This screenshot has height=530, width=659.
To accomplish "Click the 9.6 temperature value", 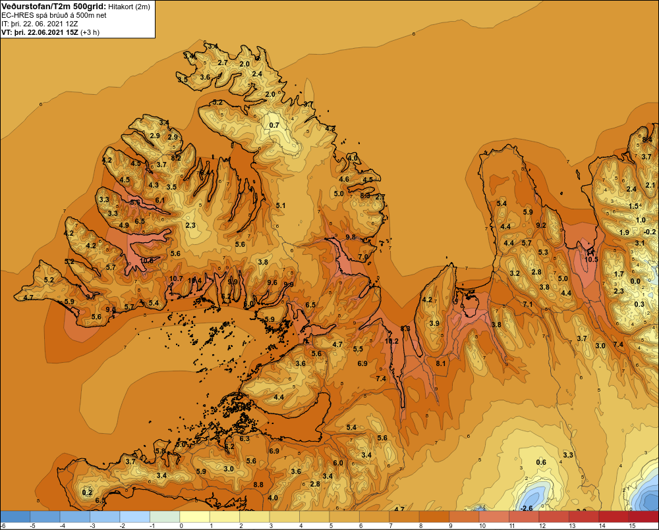I will click(272, 282).
